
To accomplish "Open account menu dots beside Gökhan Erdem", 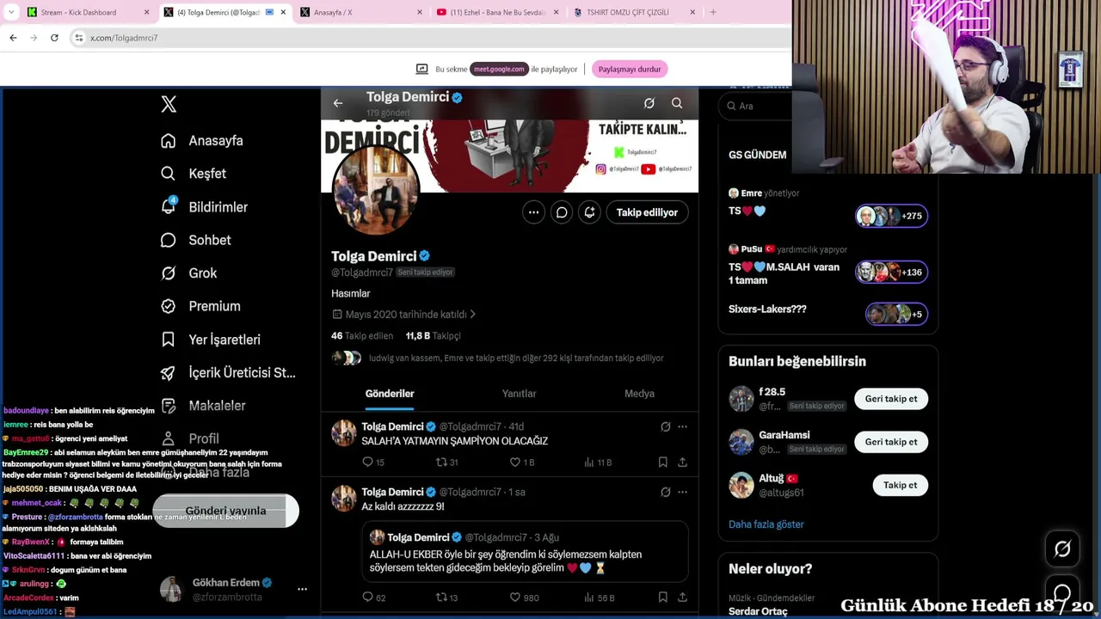I will [x=302, y=589].
